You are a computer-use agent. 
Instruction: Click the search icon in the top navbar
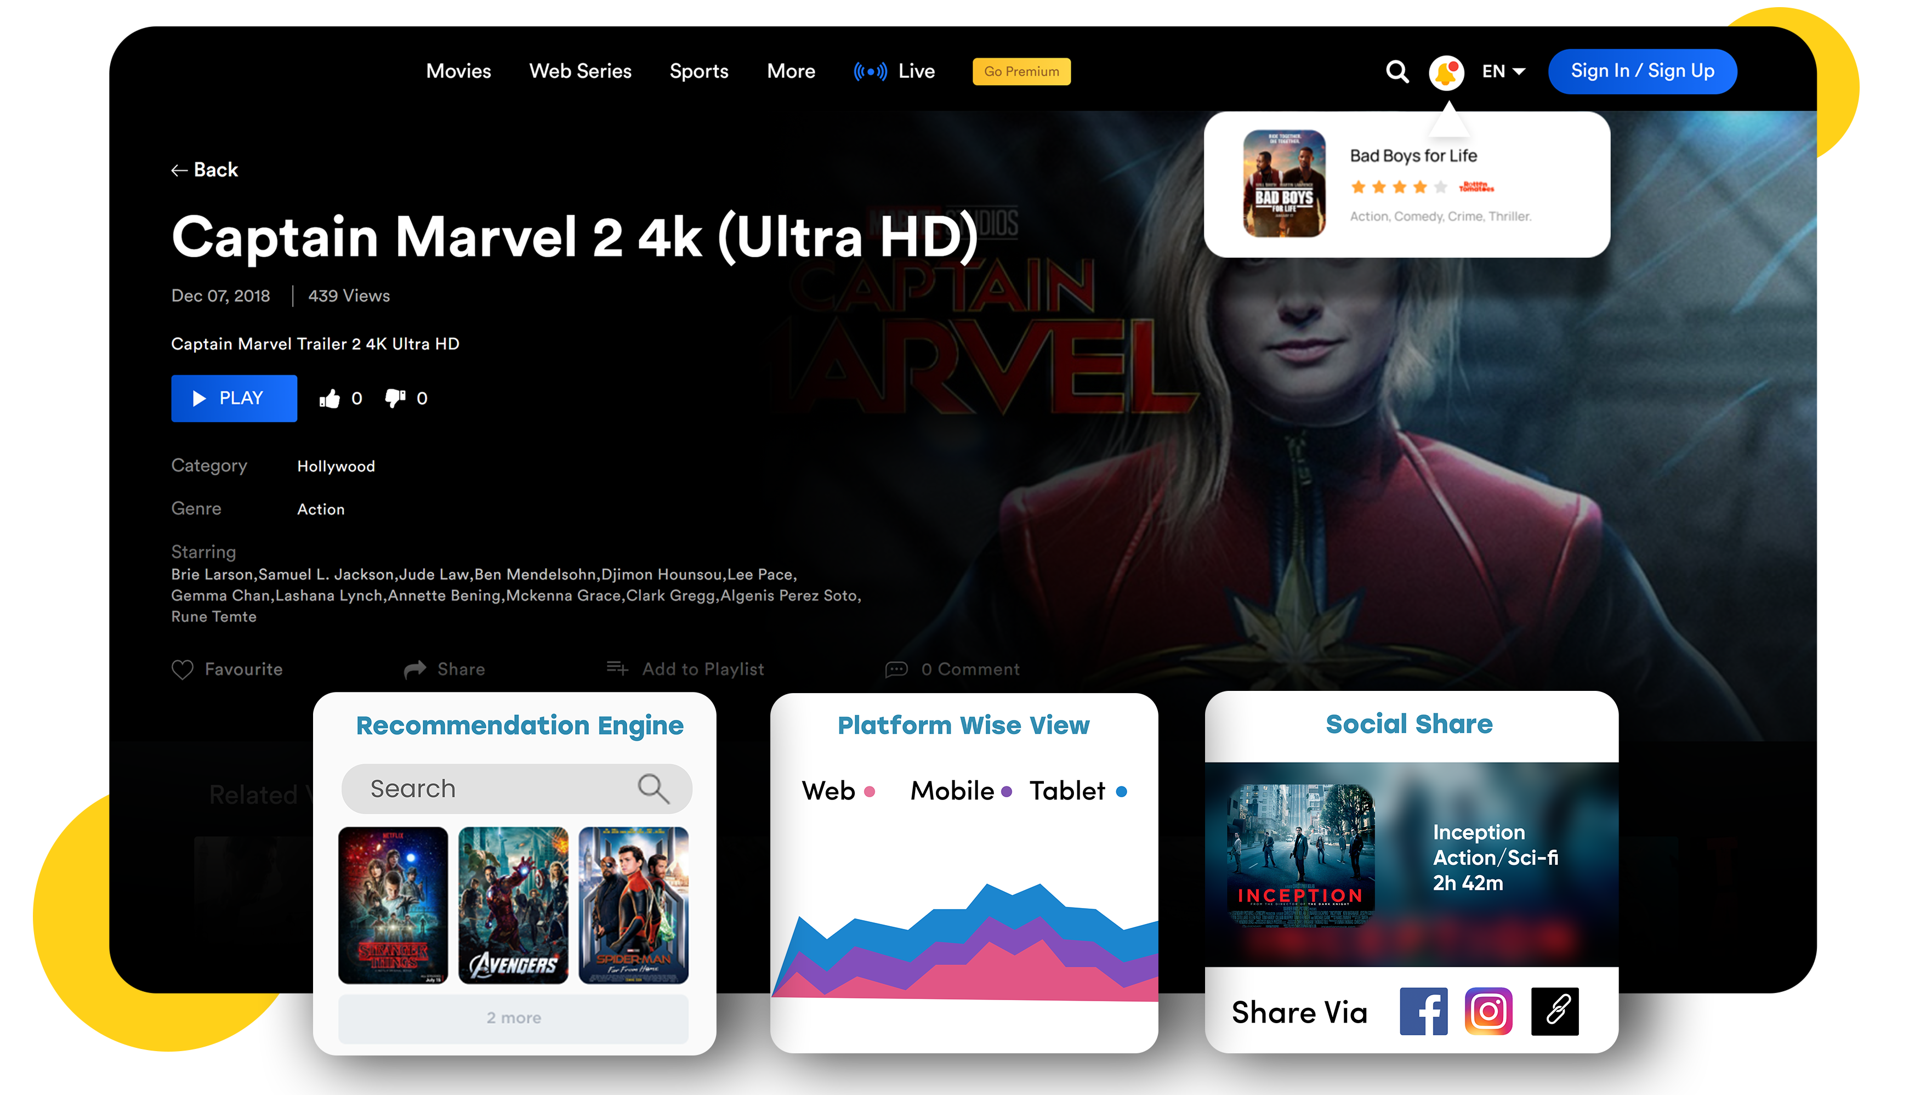point(1398,70)
